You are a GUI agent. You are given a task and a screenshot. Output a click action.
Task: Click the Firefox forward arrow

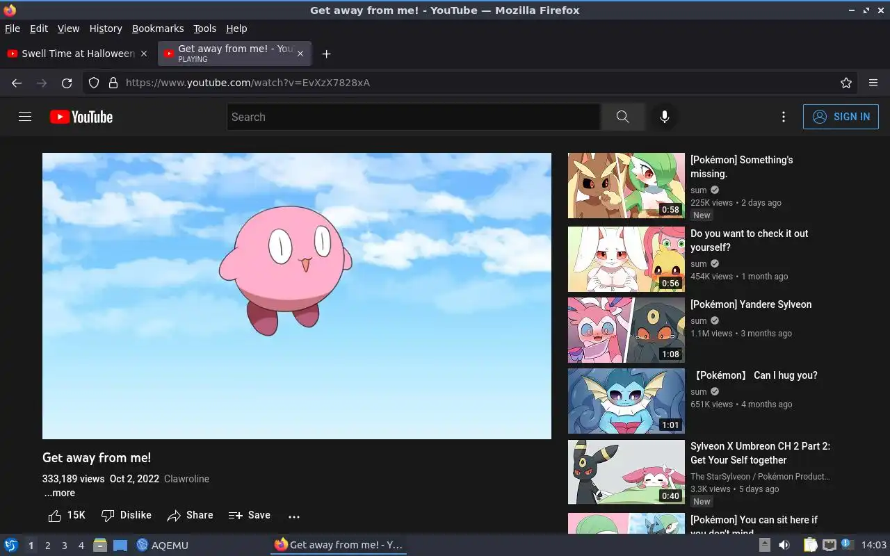pyautogui.click(x=42, y=83)
